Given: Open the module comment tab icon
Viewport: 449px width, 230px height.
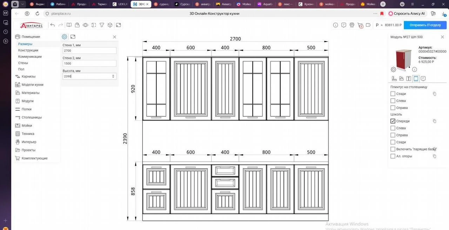Looking at the screenshot, I should pyautogui.click(x=423, y=79).
